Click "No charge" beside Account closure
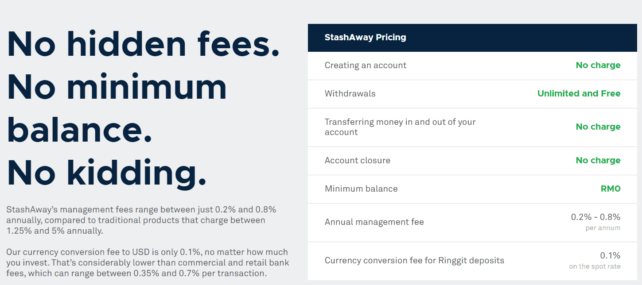Screen dimensions: 642x285 pos(598,161)
